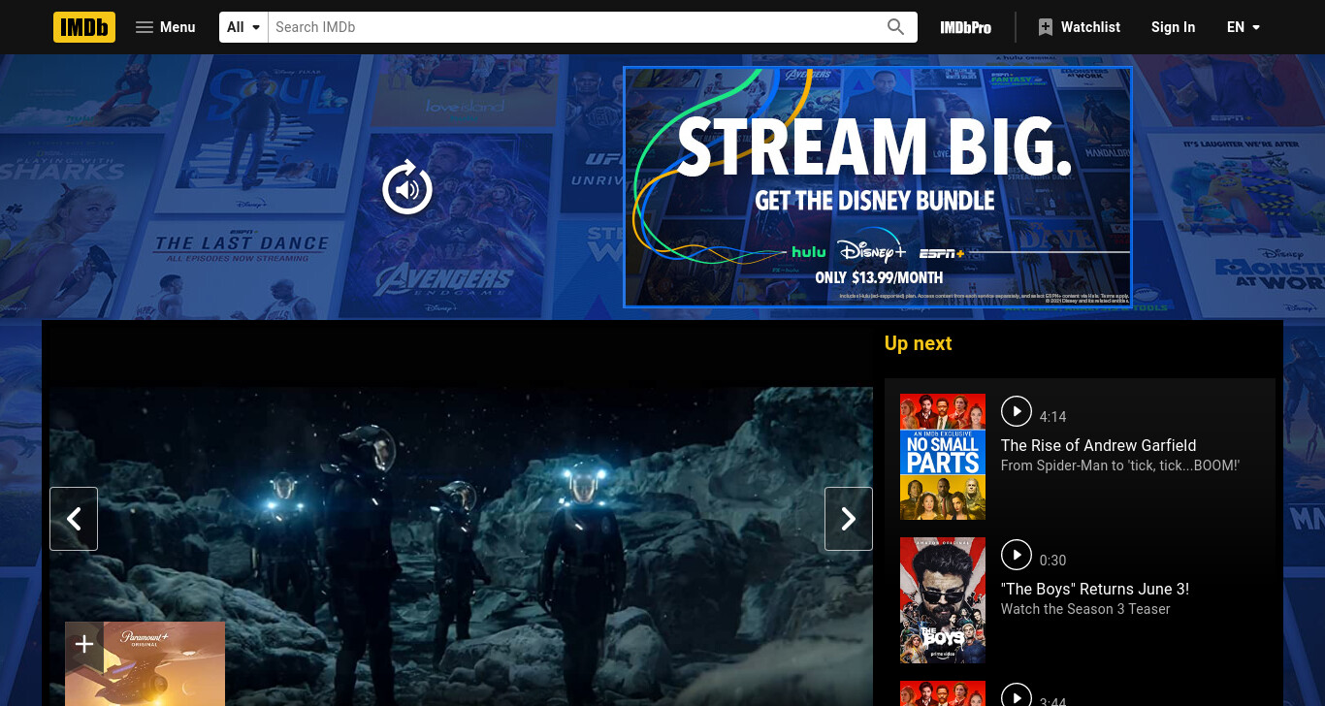Submit search with magnifying glass icon
The height and width of the screenshot is (706, 1325).
(x=896, y=27)
